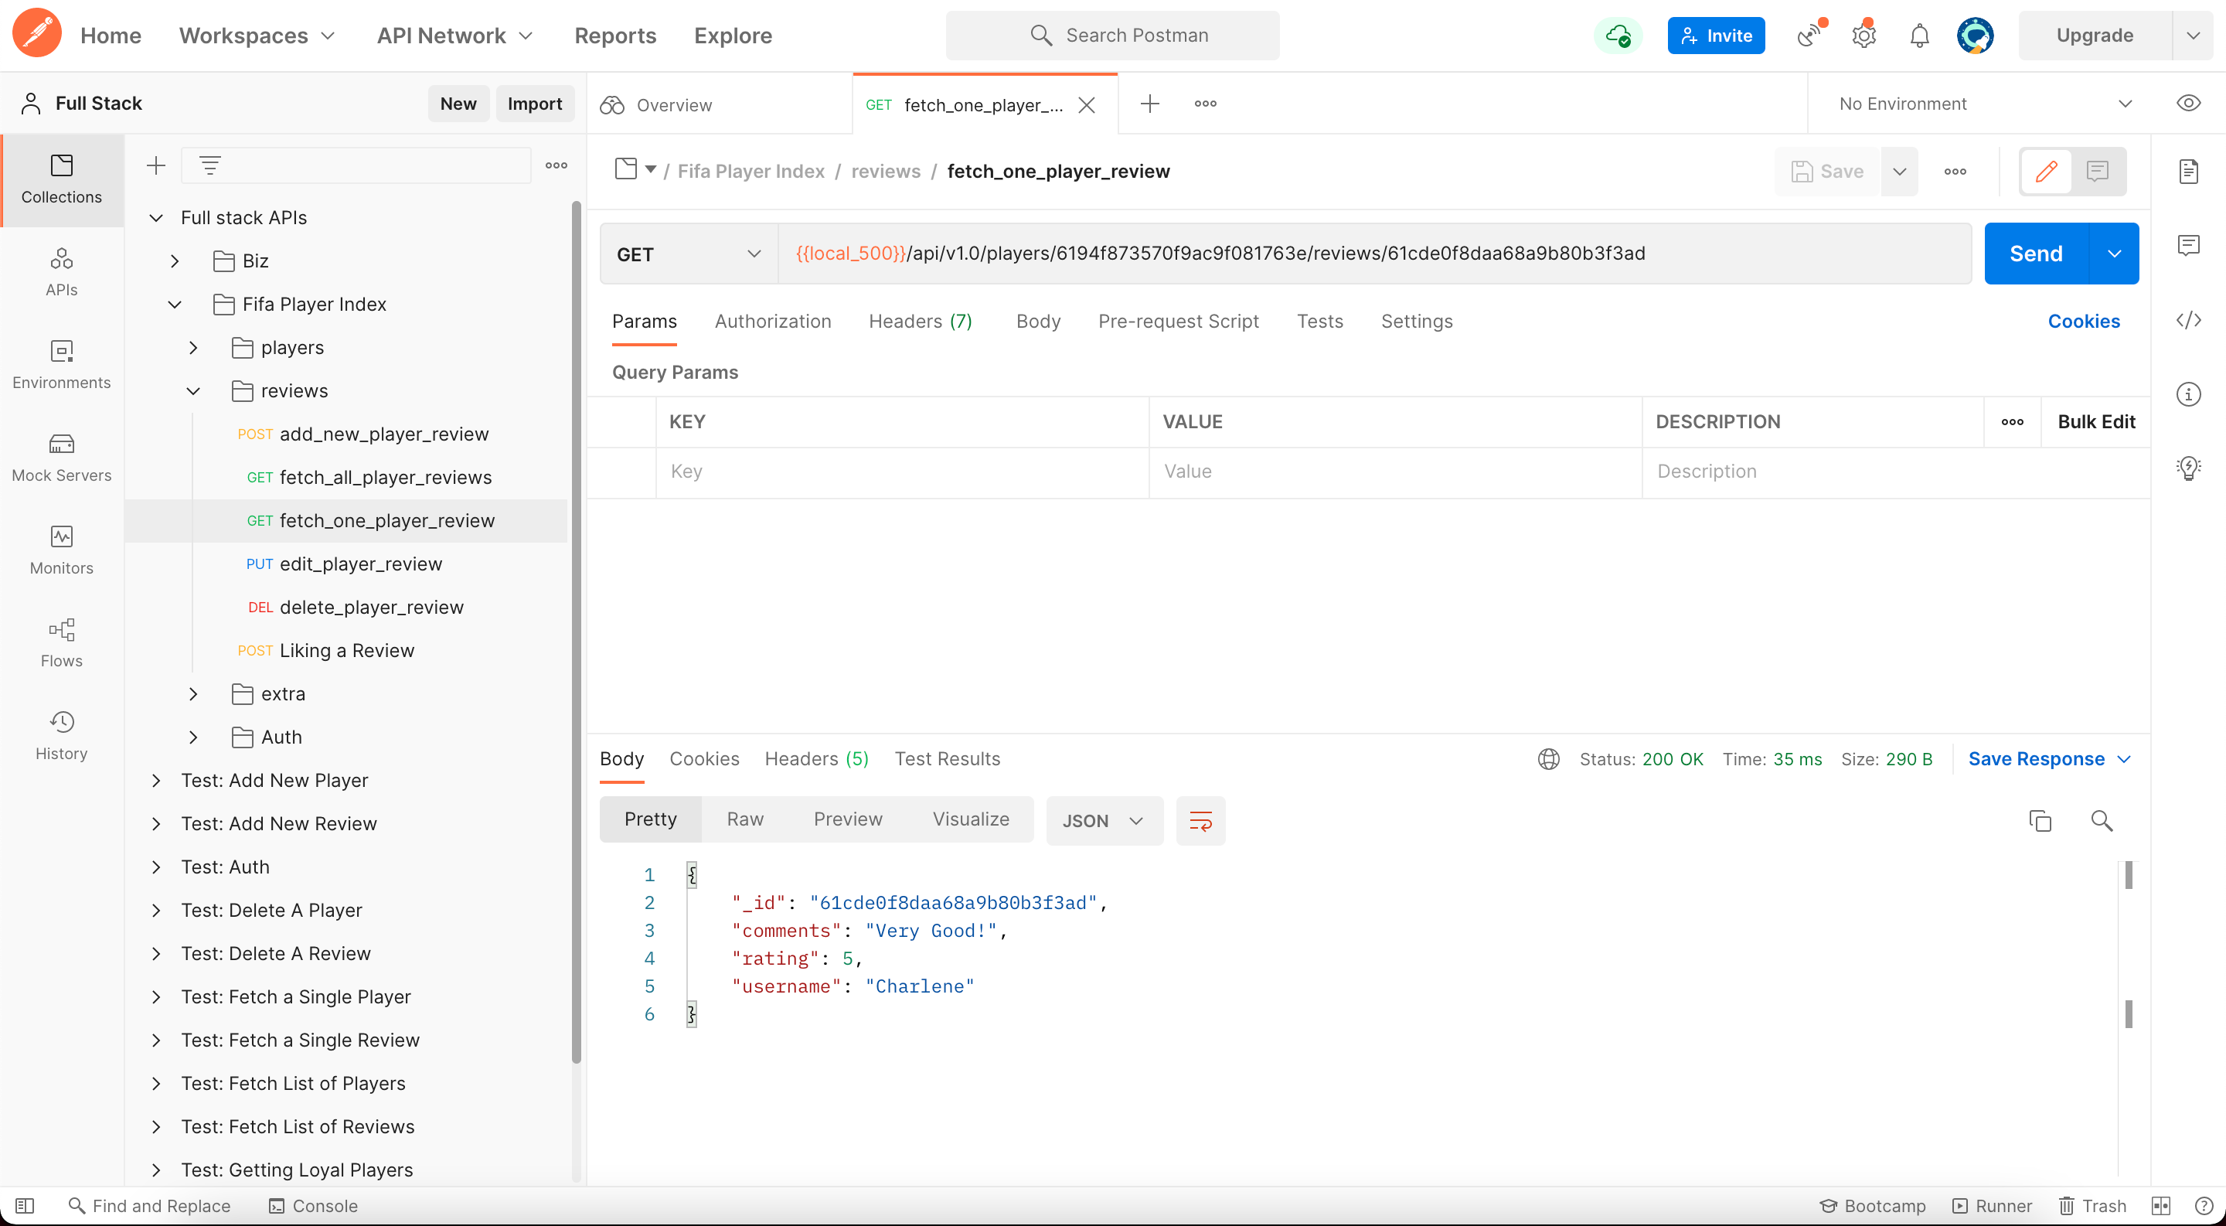Open the Save options dropdown arrow
The image size is (2226, 1226).
(x=1899, y=171)
